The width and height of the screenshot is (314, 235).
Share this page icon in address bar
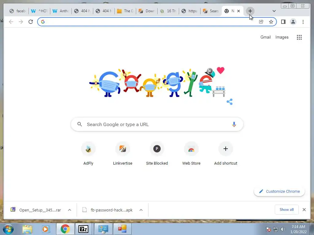[x=261, y=22]
